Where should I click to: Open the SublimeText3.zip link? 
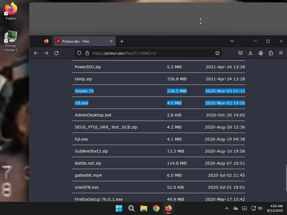[x=91, y=151]
